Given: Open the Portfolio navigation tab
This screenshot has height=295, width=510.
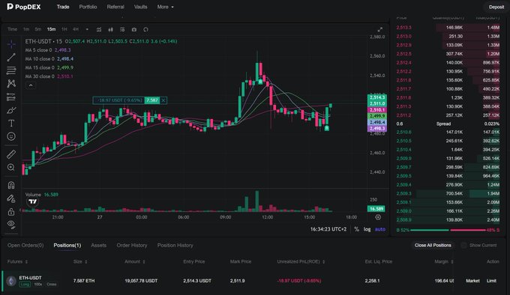Looking at the screenshot, I should [x=88, y=7].
